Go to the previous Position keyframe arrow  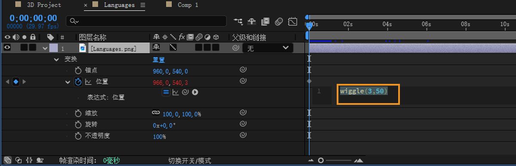coord(7,82)
